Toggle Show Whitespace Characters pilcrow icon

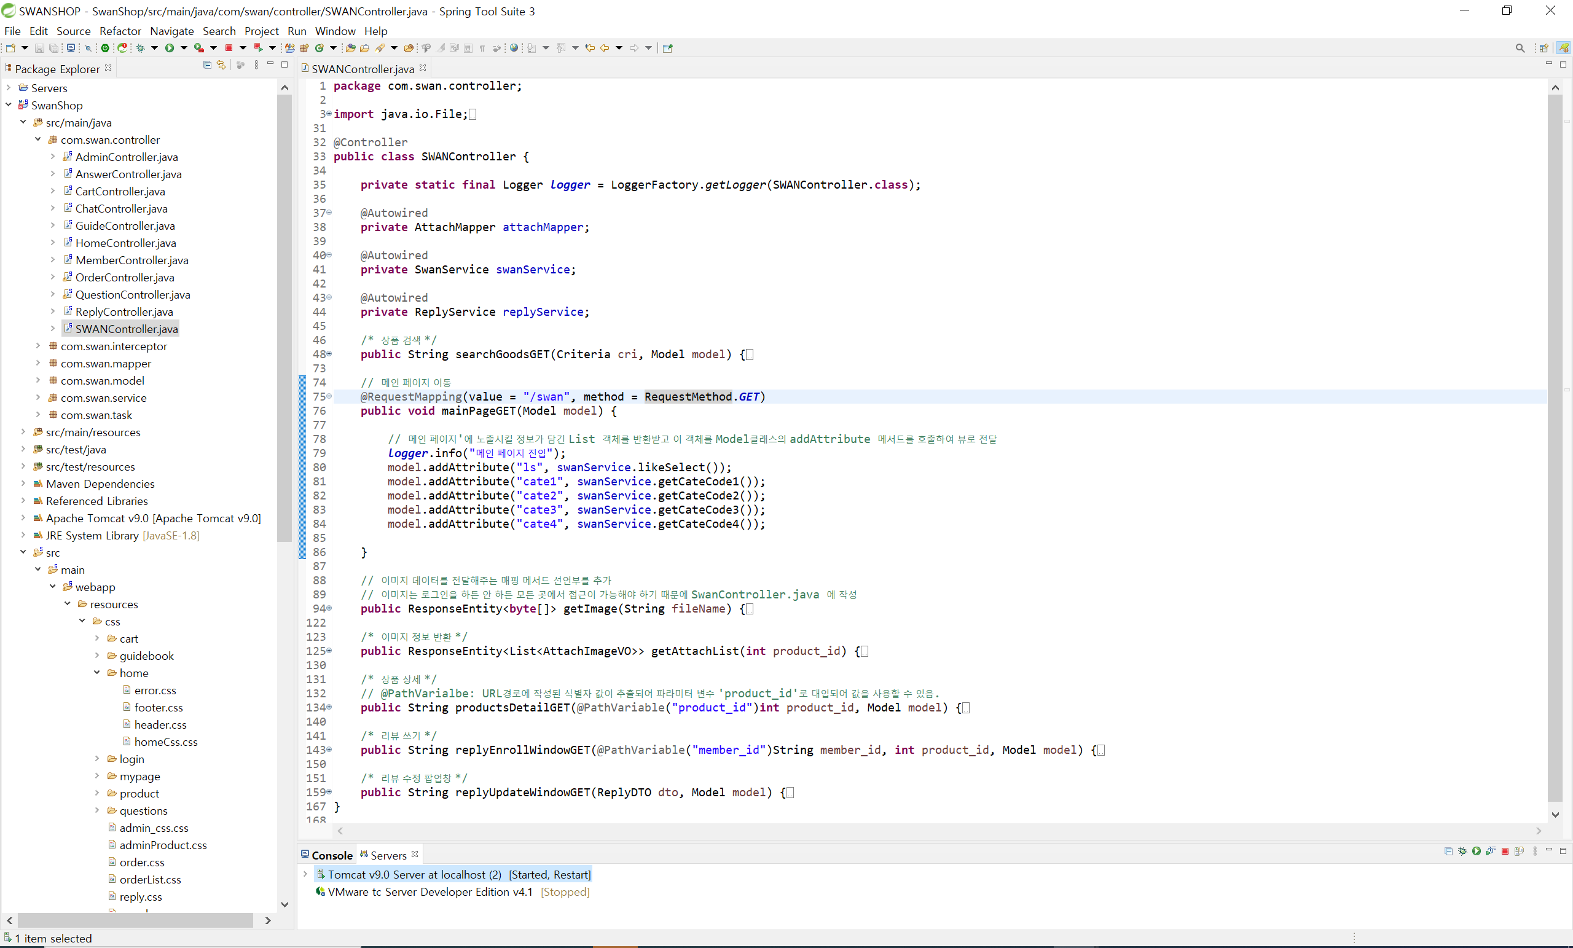(x=482, y=48)
